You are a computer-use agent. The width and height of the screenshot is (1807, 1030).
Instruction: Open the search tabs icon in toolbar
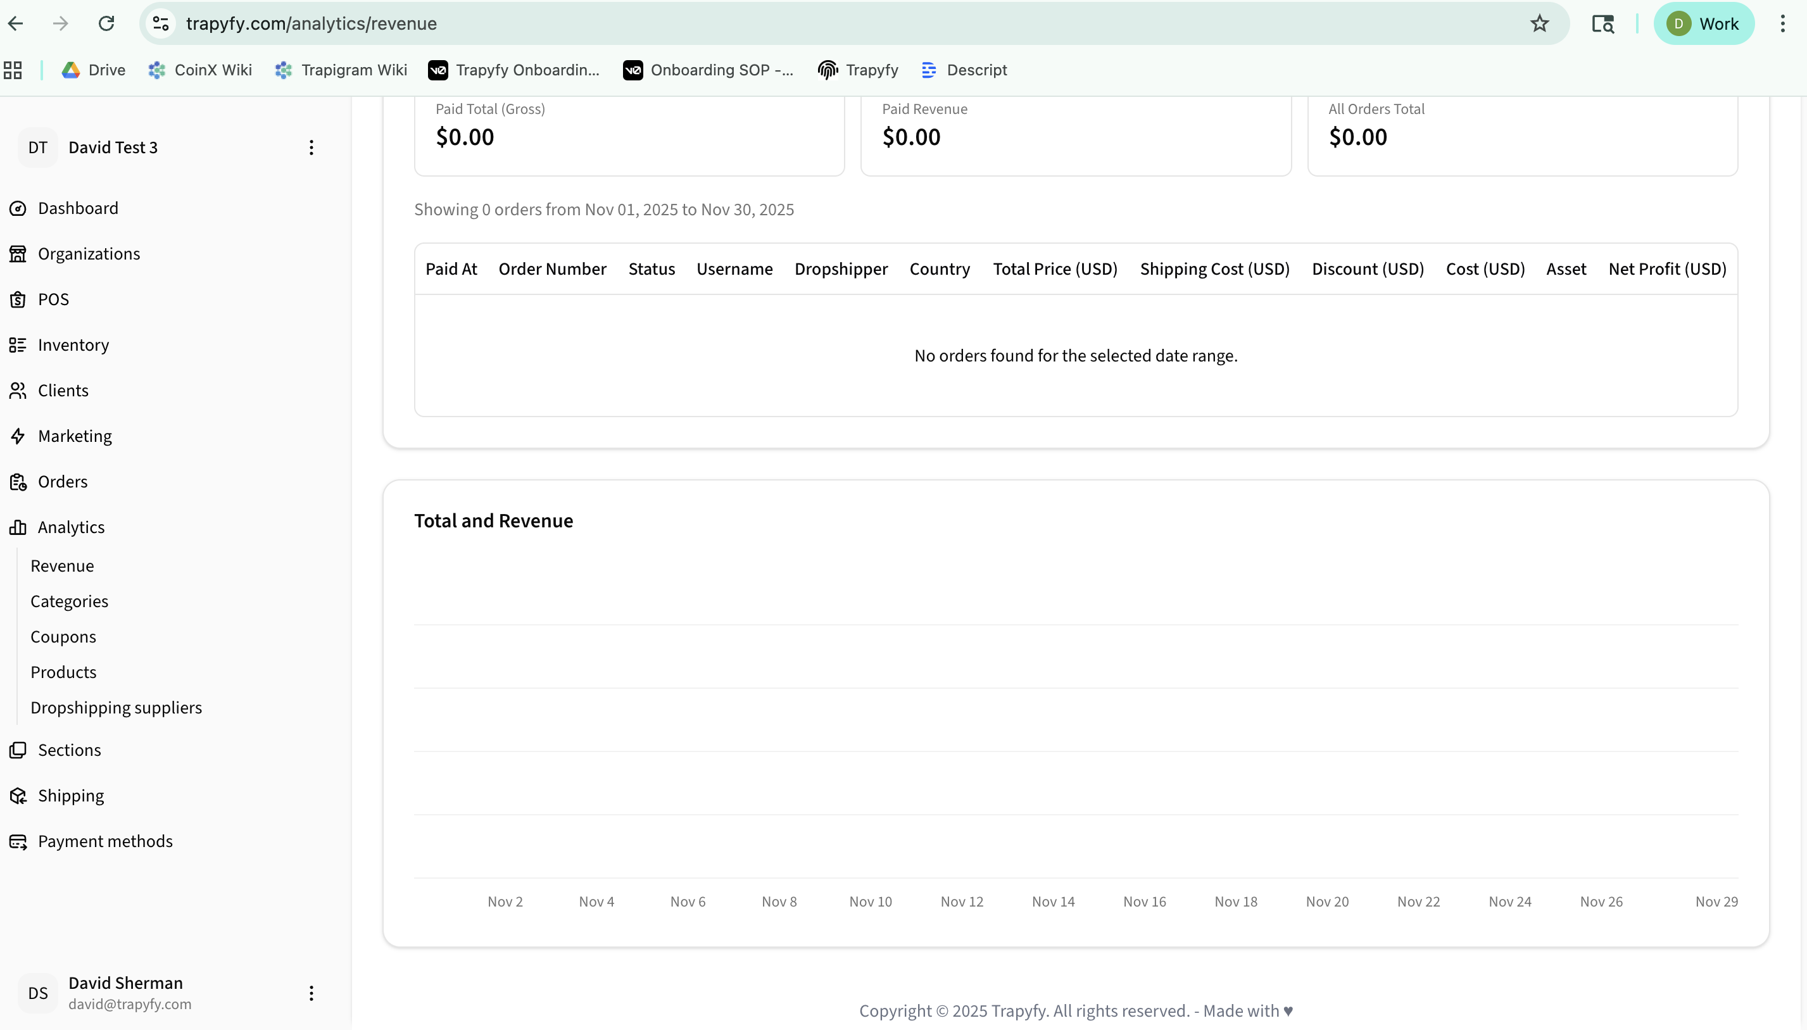(1602, 23)
